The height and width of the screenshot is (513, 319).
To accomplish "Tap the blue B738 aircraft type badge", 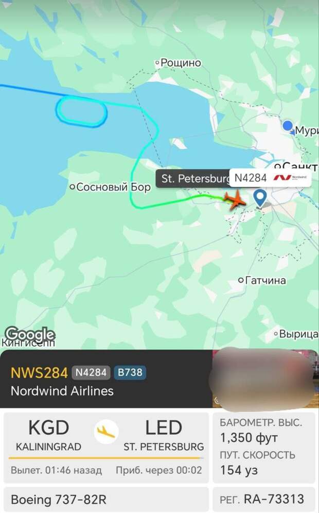I will [130, 372].
